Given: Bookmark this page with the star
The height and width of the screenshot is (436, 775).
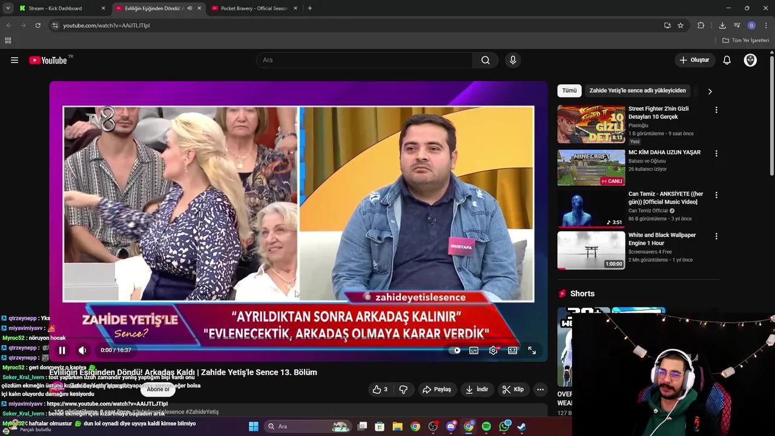Looking at the screenshot, I should pyautogui.click(x=681, y=25).
